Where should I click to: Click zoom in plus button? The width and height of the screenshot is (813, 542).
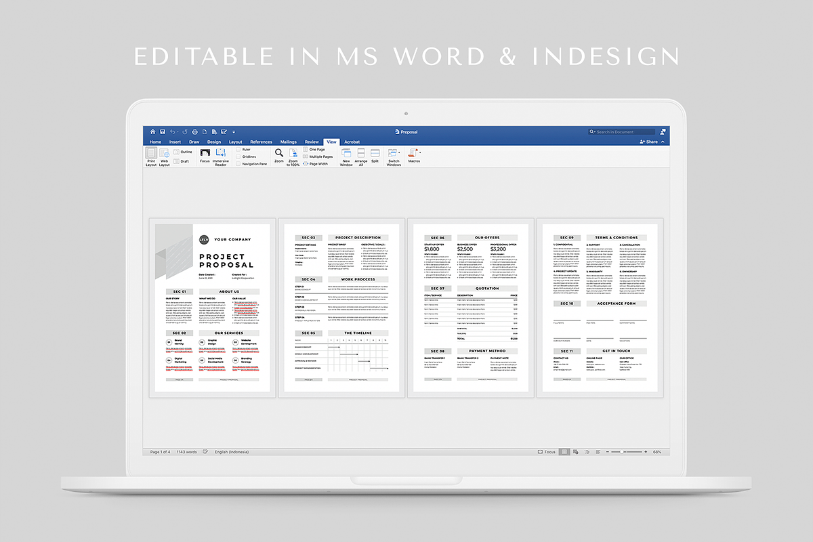coord(646,452)
